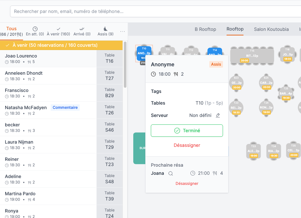The width and height of the screenshot is (301, 218).
Task: Filter by En att. waiting status
Action: (35, 31)
